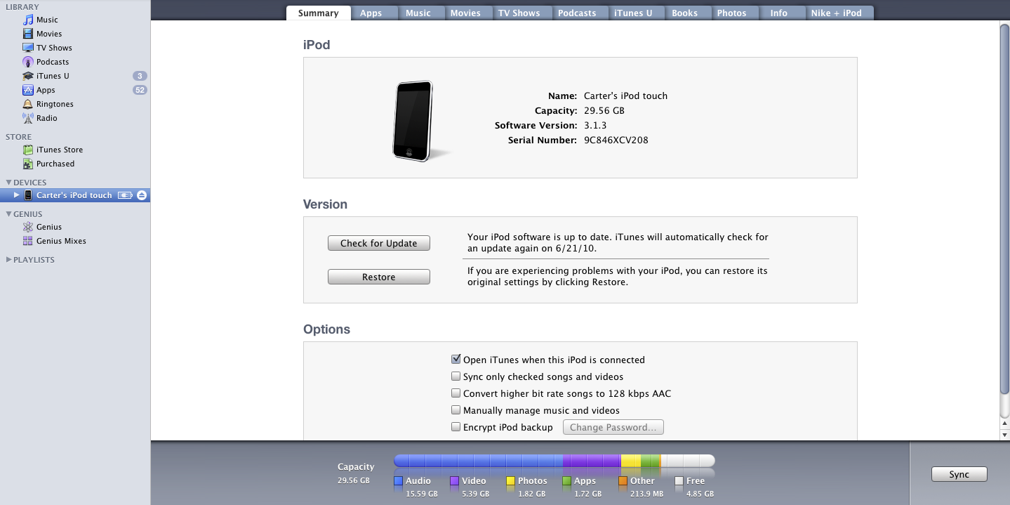The image size is (1010, 505).
Task: Click the purple Podcasts icon in sidebar
Action: [x=28, y=62]
